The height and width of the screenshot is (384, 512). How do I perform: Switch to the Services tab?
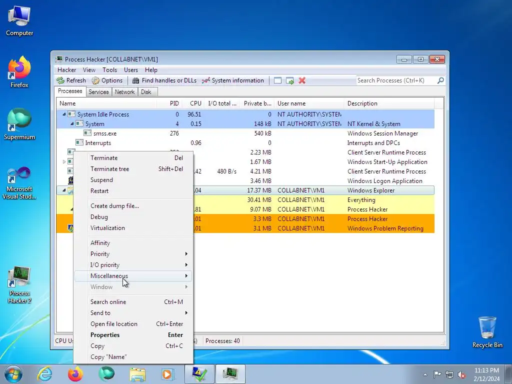(x=98, y=92)
